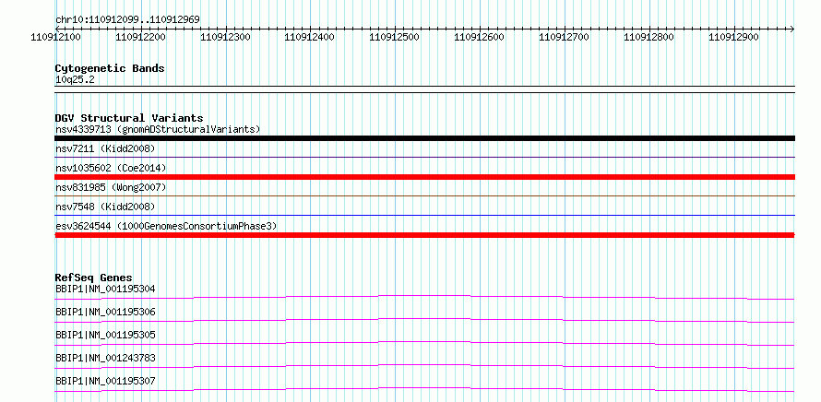Click the magenta BBIP1|NM_001195305 gene line
The width and height of the screenshot is (821, 402).
[x=424, y=343]
